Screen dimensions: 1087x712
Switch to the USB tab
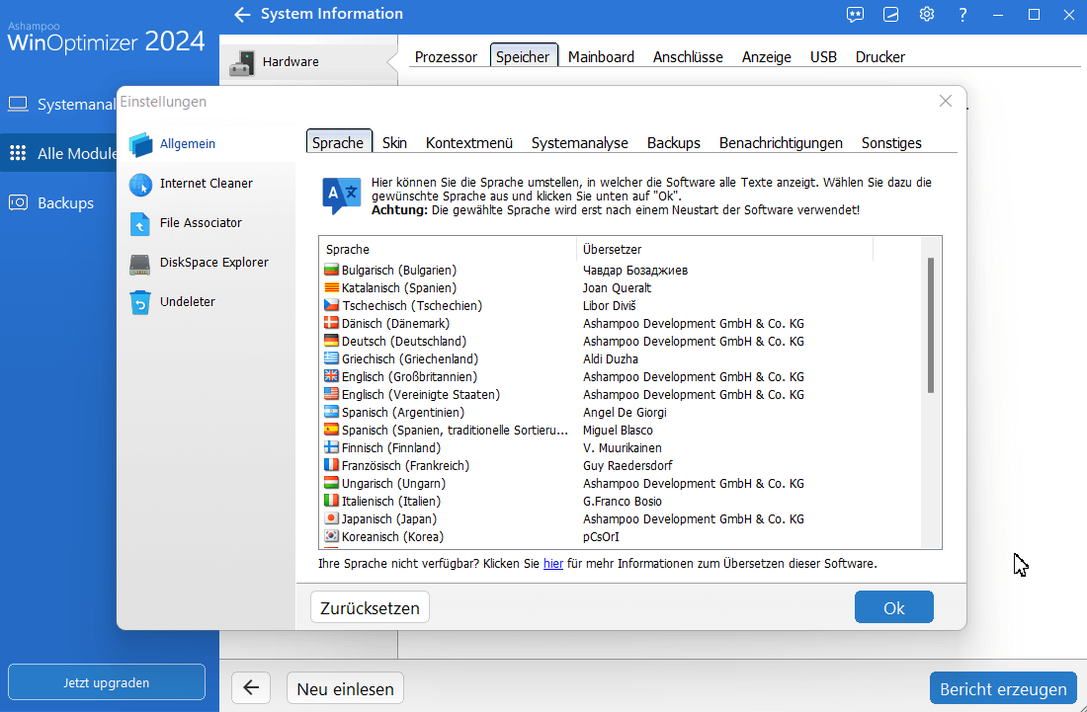(x=823, y=57)
